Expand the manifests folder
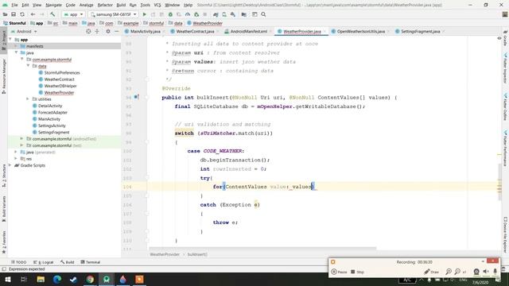 16,46
